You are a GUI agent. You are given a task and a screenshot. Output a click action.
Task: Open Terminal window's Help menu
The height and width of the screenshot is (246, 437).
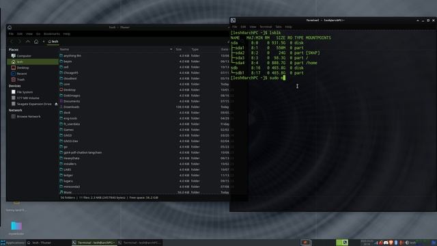point(288,27)
